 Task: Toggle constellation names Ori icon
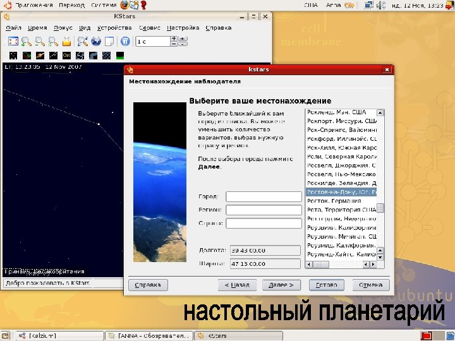[67, 55]
